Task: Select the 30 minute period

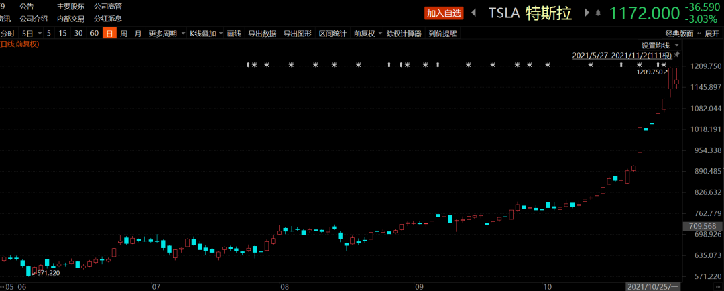Action: pos(78,34)
